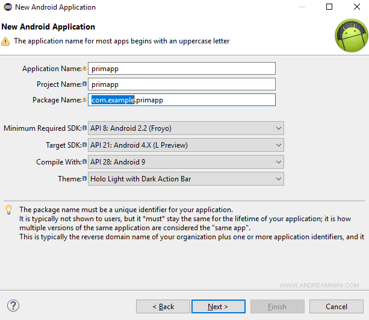Open the Theme selection dropdown
Screen dimensions: 369x320
185,179
